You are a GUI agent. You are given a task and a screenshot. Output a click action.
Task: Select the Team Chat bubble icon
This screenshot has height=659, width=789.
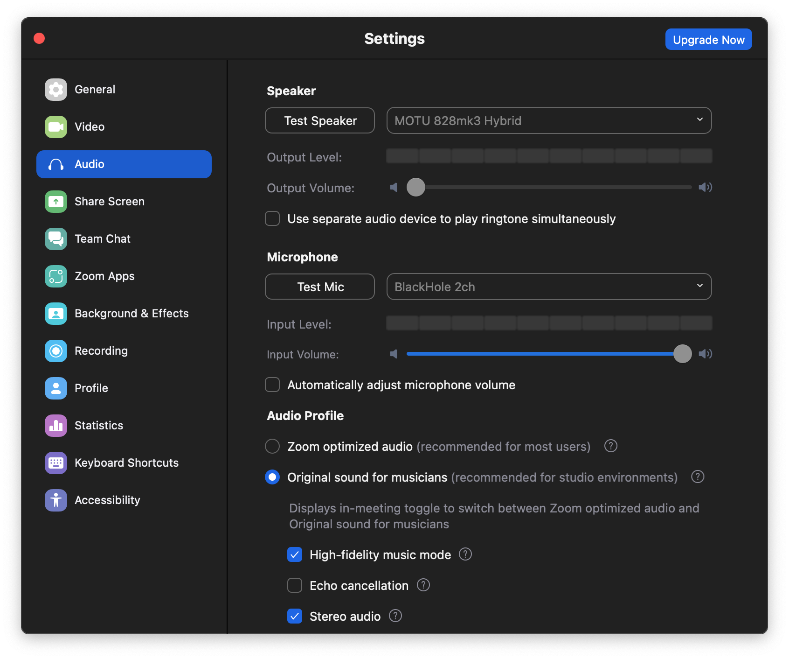[56, 239]
